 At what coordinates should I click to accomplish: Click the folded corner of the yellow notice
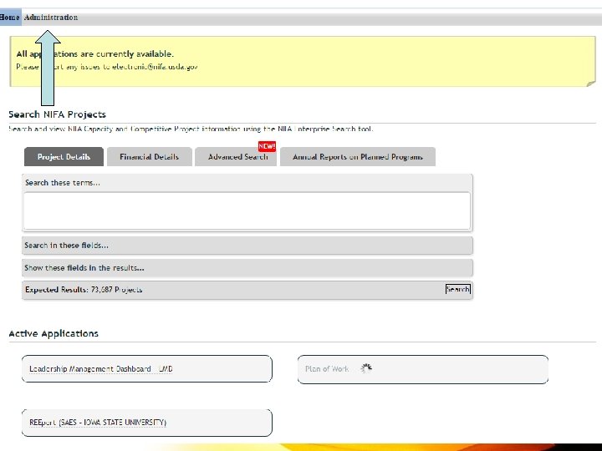[591, 84]
